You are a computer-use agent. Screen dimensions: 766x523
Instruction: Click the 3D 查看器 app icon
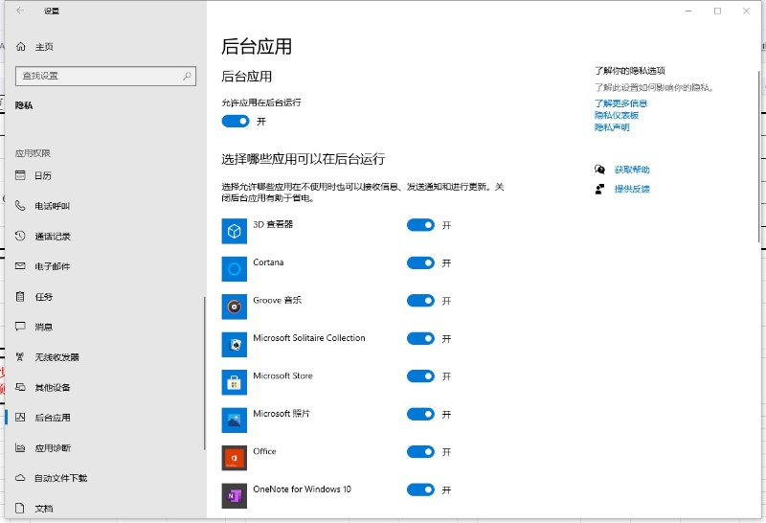[235, 231]
